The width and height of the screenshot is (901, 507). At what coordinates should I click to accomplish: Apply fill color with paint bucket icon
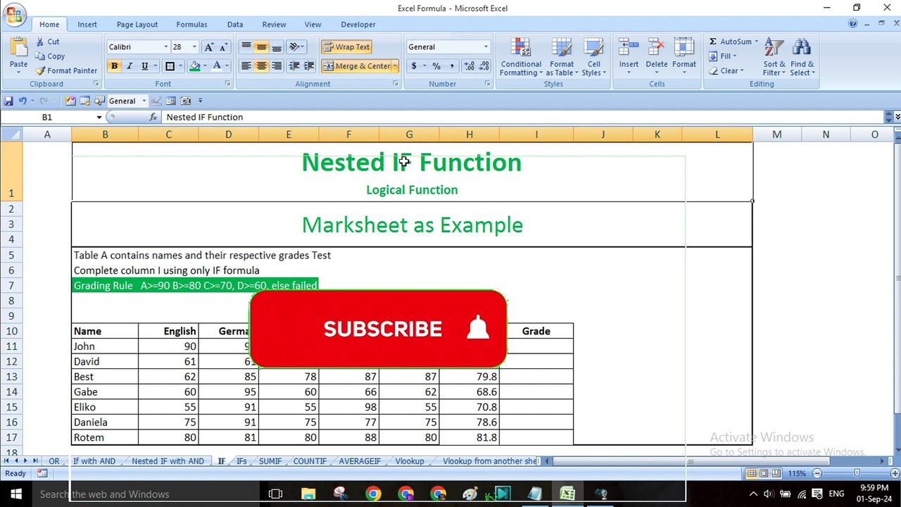pos(195,66)
